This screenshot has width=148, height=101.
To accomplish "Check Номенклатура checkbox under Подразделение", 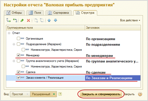I will [23, 49].
